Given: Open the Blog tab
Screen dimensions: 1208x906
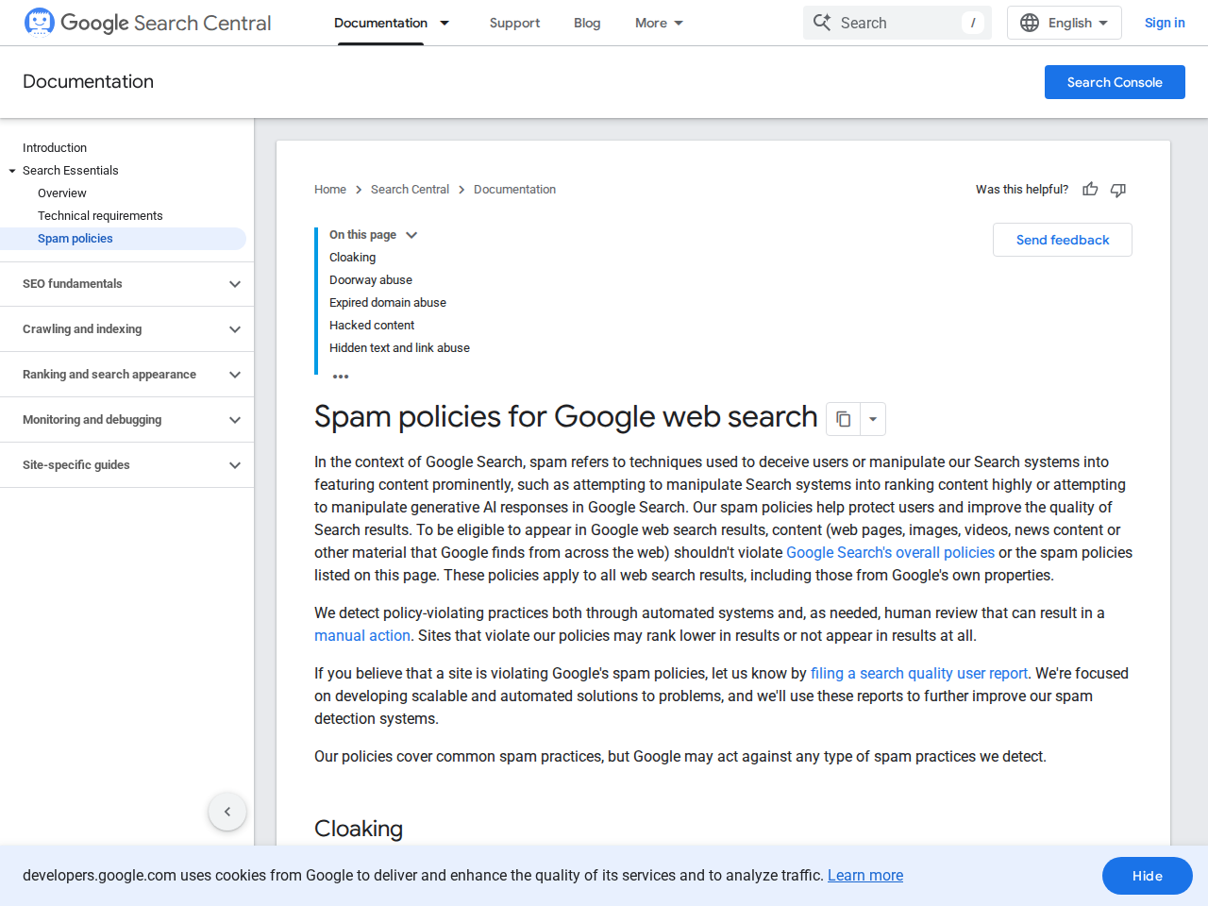Looking at the screenshot, I should (587, 23).
